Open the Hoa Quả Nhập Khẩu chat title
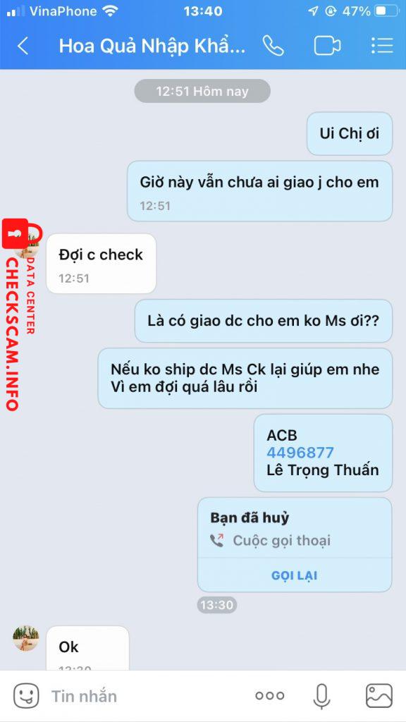Image resolution: width=406 pixels, height=722 pixels. [152, 46]
